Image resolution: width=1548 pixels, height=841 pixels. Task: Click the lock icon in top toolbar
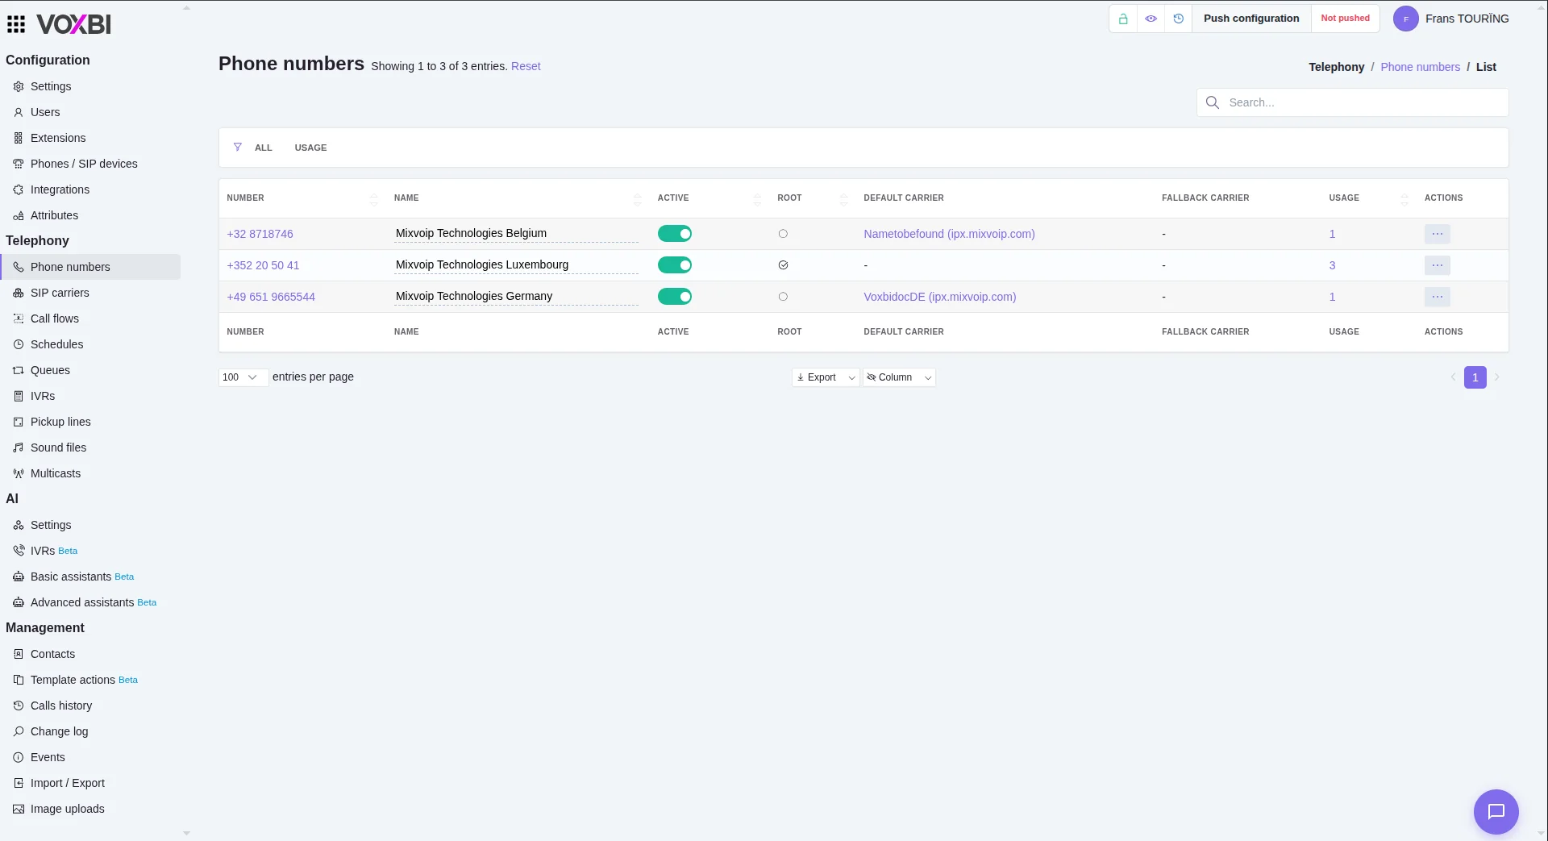point(1123,19)
